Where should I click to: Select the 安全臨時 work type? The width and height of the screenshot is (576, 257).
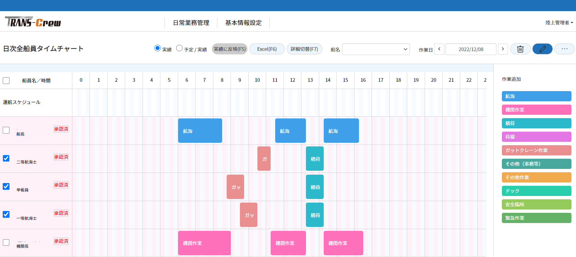tap(537, 204)
